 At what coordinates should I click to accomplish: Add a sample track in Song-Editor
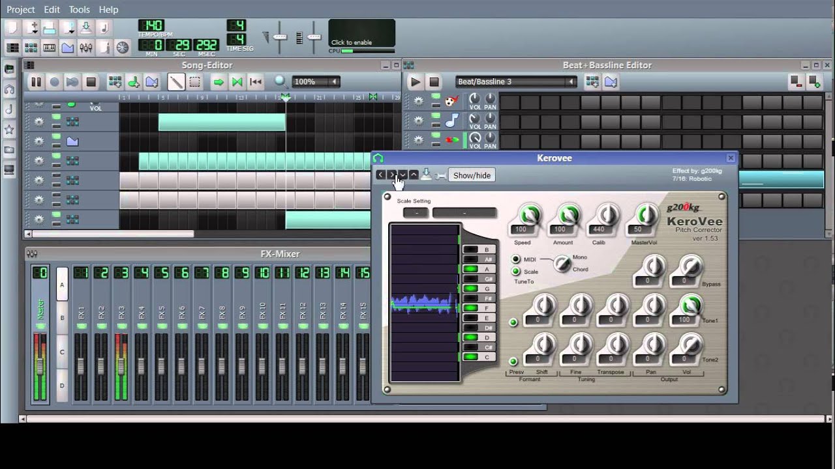coord(133,82)
